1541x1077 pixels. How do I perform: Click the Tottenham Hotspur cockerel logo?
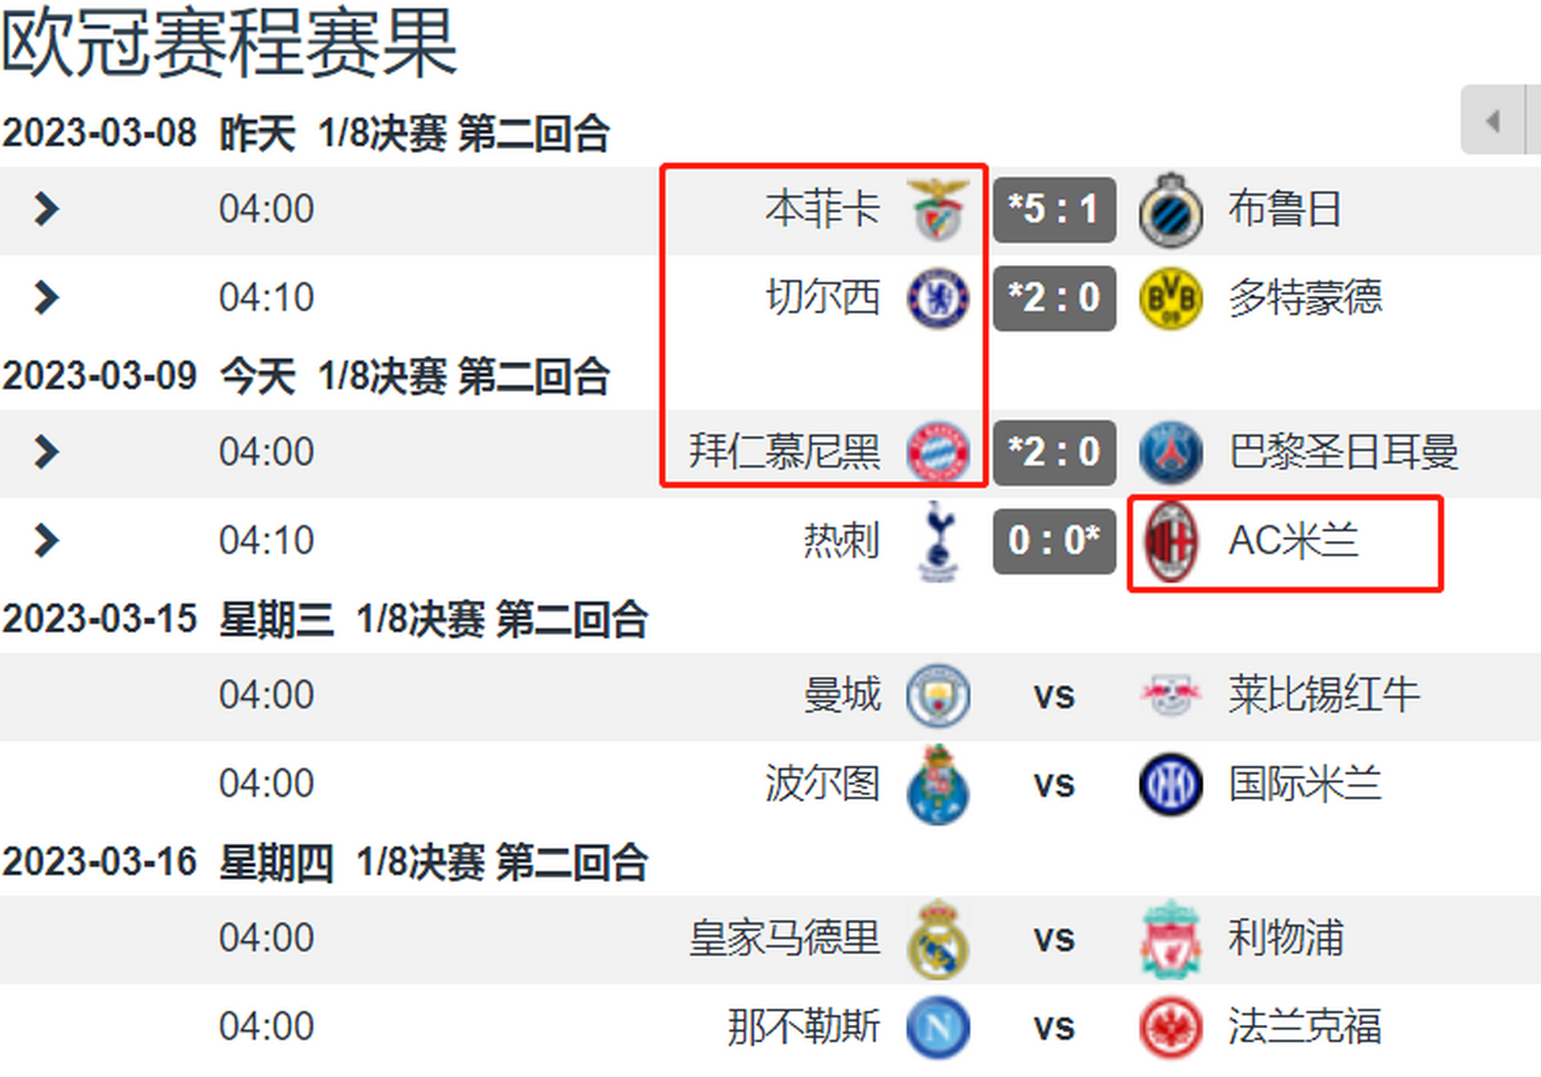[938, 541]
